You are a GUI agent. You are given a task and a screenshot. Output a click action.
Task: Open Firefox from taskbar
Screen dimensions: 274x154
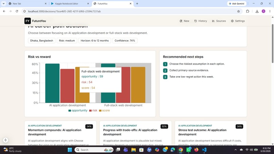[x=196, y=150]
